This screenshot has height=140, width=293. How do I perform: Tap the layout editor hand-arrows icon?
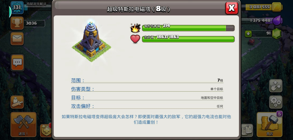point(276,86)
